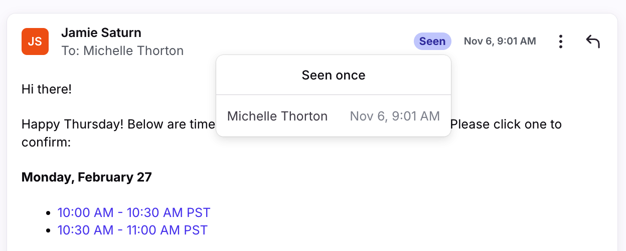The height and width of the screenshot is (251, 626).
Task: Click sender name Jamie Saturn
Action: tap(101, 33)
